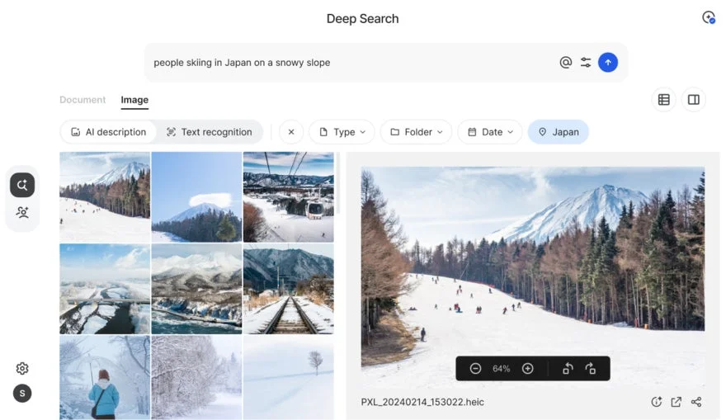Image resolution: width=726 pixels, height=420 pixels.
Task: Select the Deep Search sidebar icon
Action: [22, 185]
